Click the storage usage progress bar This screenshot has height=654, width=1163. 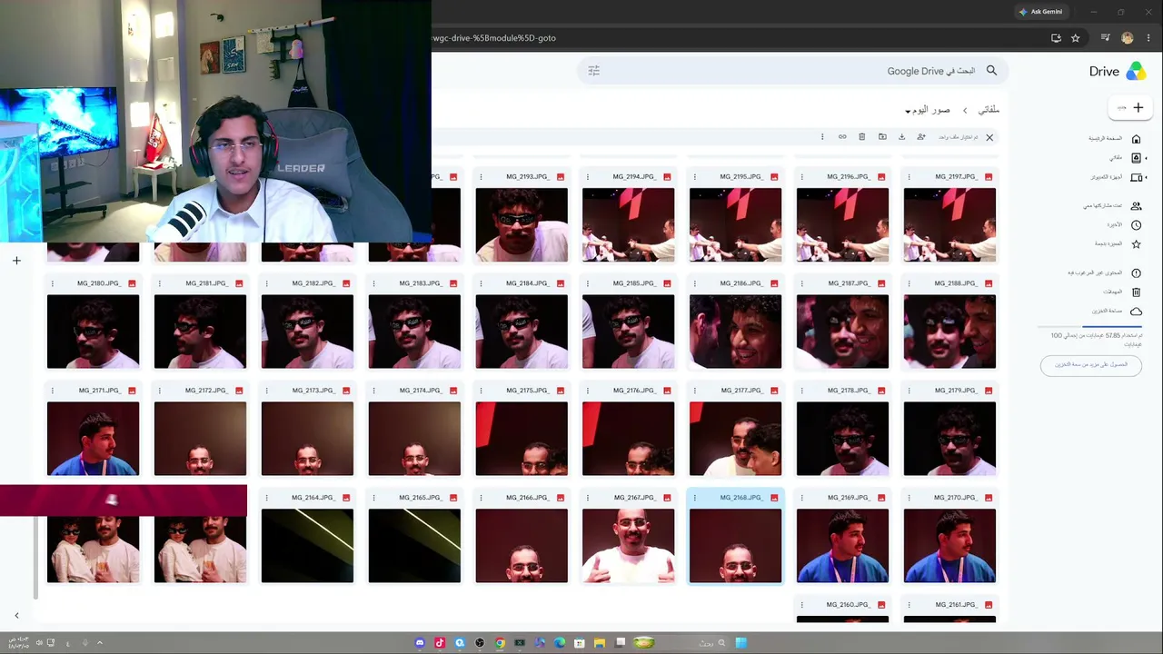pos(1089,326)
